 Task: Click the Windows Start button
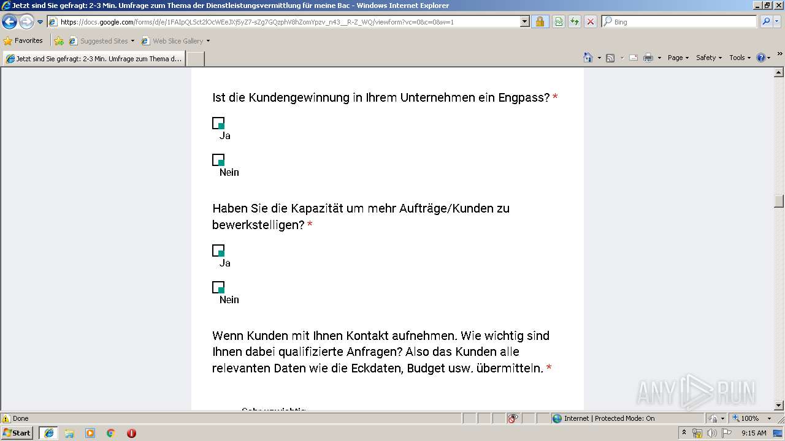(x=17, y=433)
